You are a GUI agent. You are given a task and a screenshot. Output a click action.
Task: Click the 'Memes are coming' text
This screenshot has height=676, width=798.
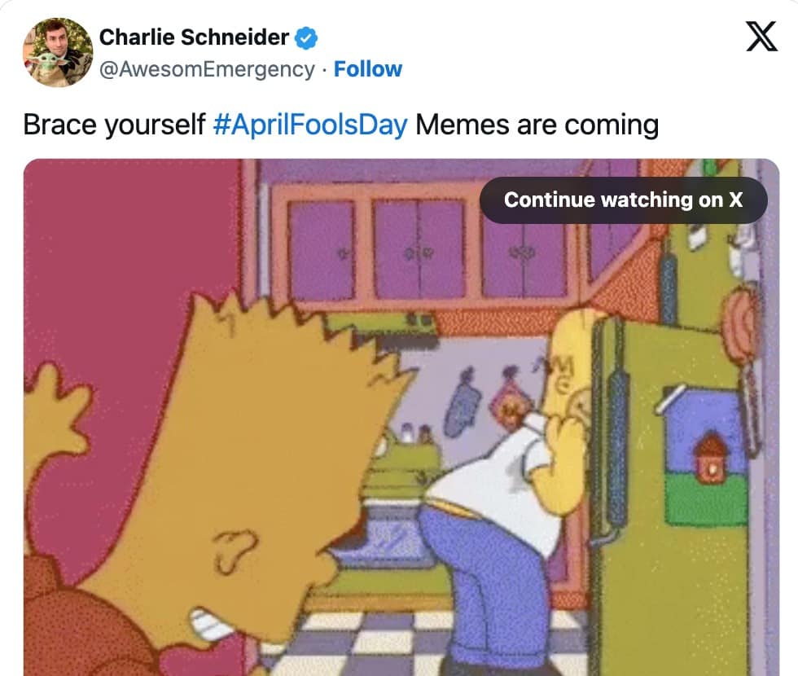click(x=537, y=125)
